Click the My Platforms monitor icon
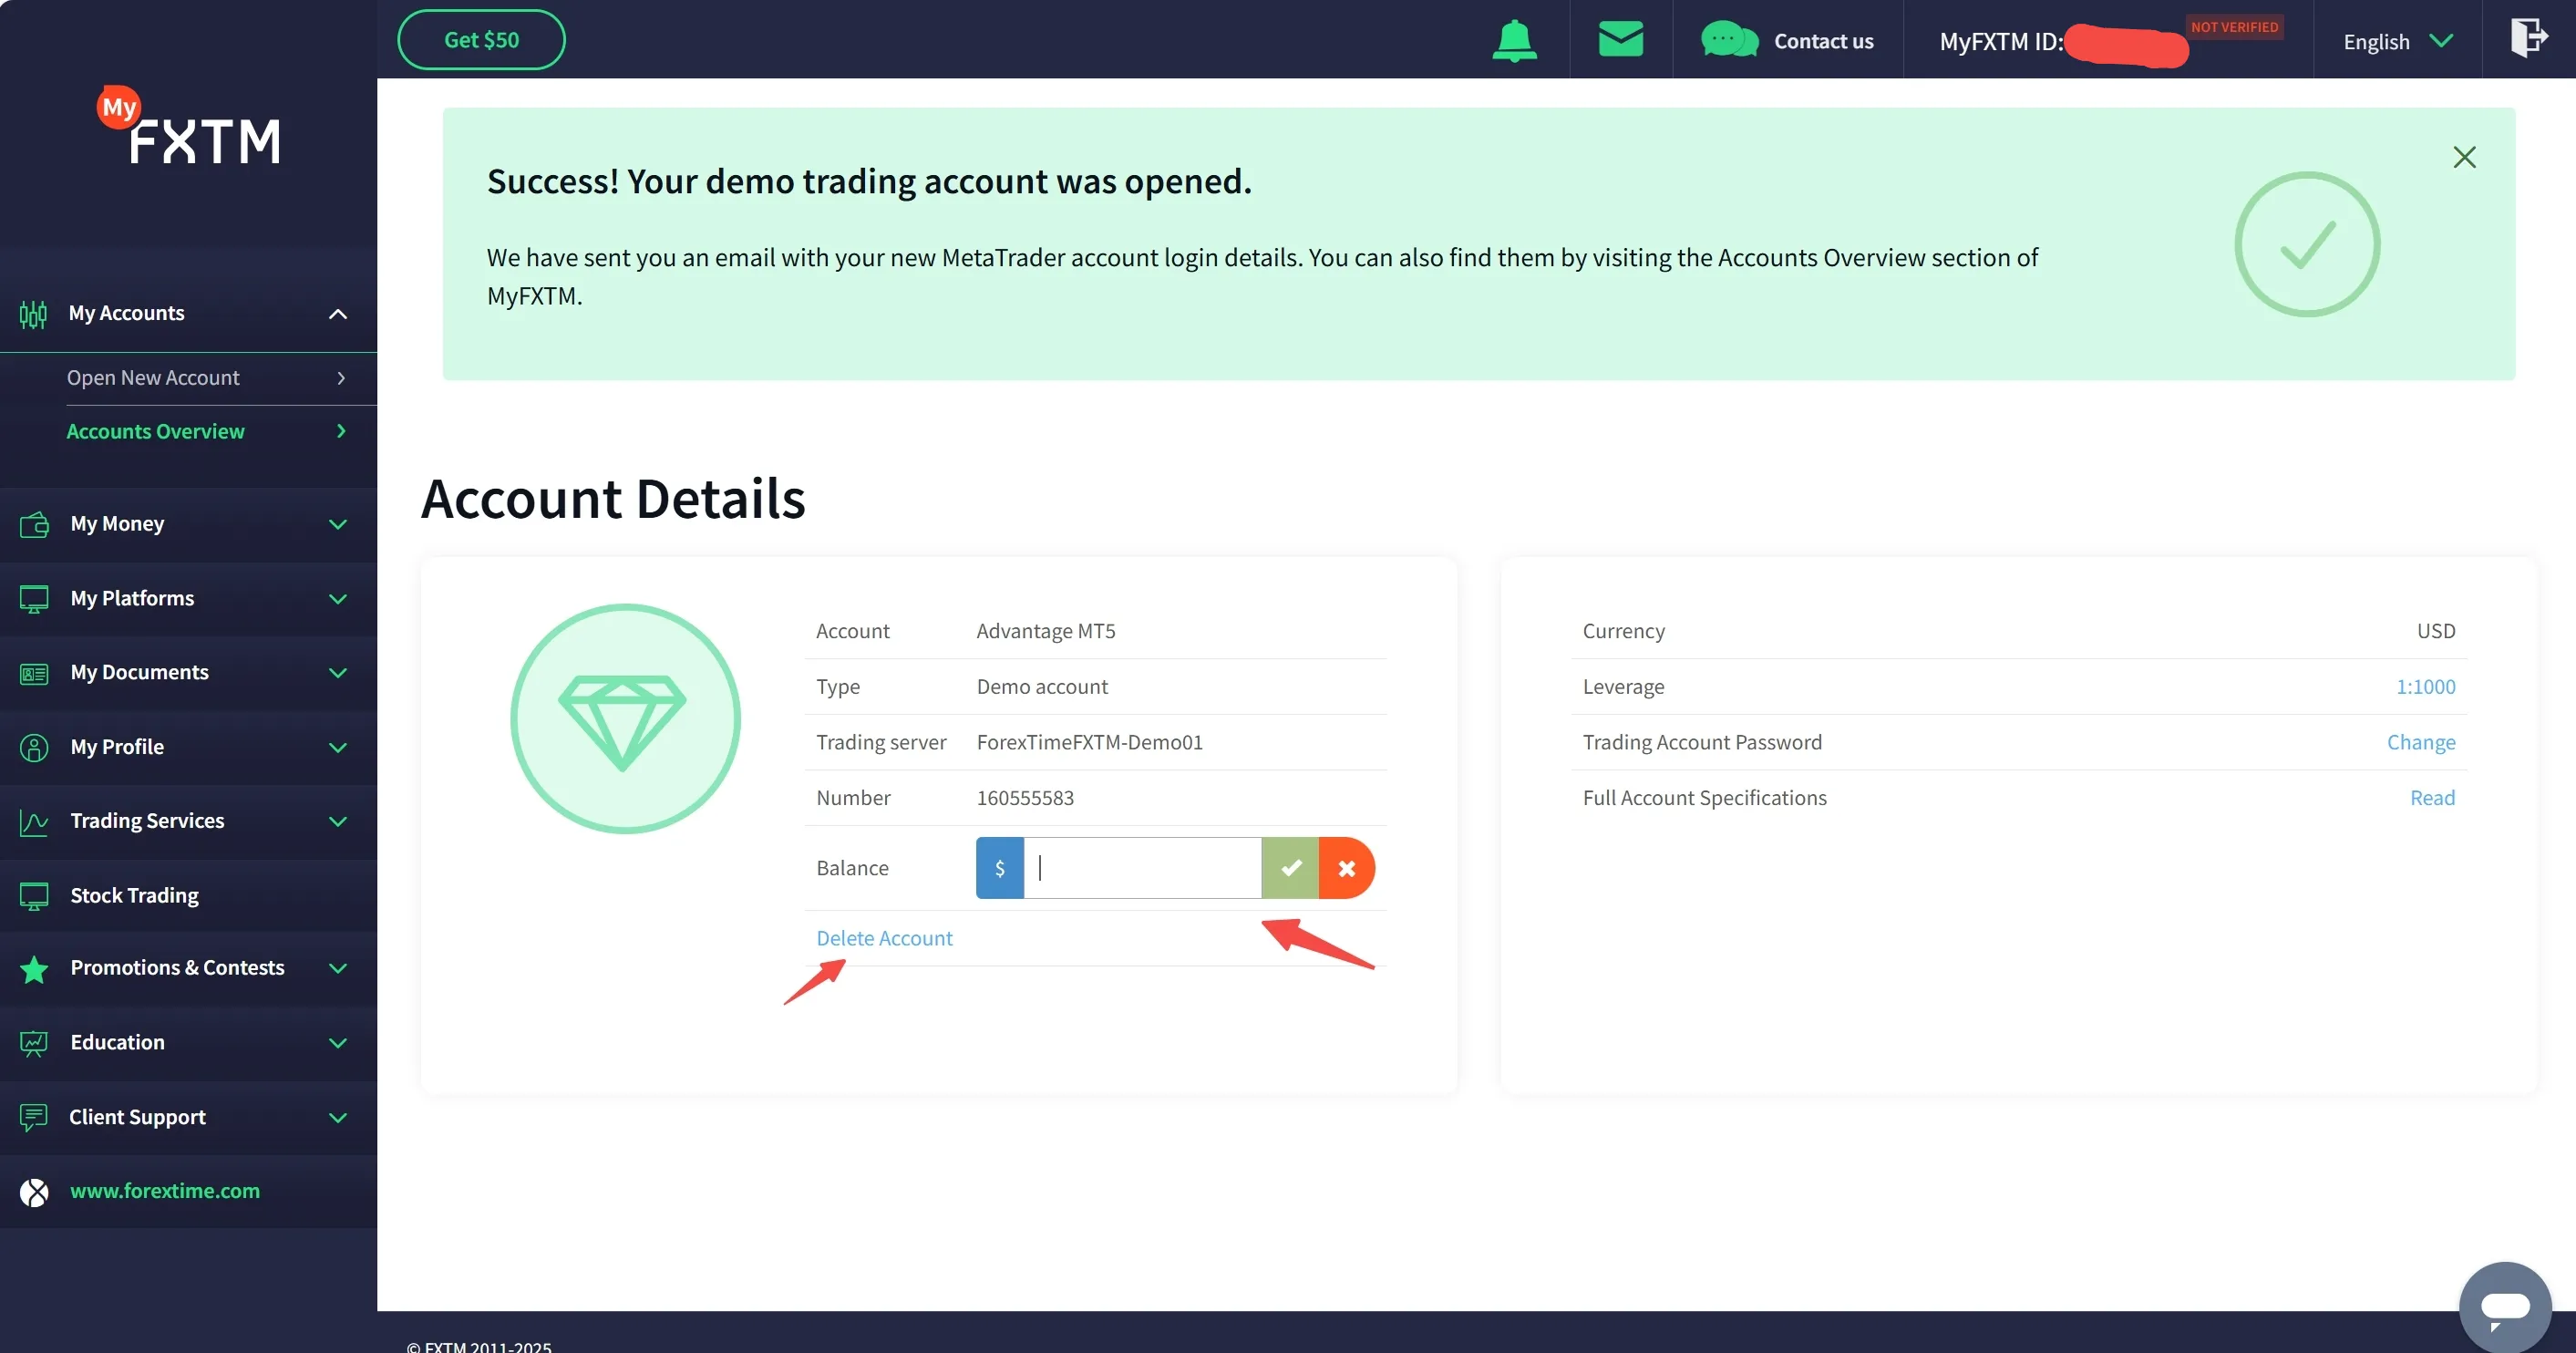Viewport: 2576px width, 1353px height. (x=34, y=599)
